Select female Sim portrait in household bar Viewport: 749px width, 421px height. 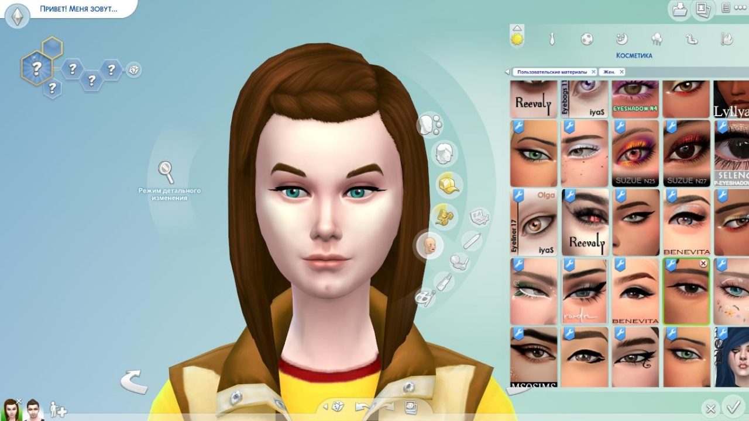11,409
